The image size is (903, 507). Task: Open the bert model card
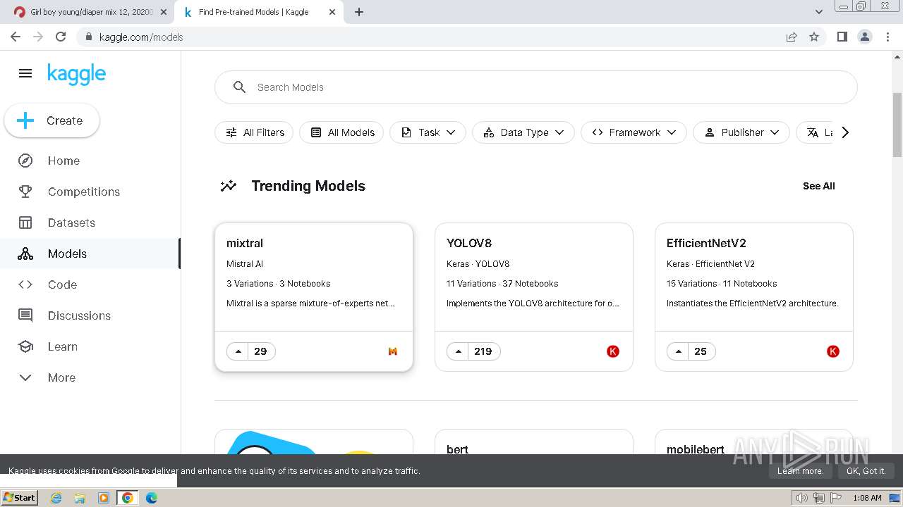pos(534,442)
